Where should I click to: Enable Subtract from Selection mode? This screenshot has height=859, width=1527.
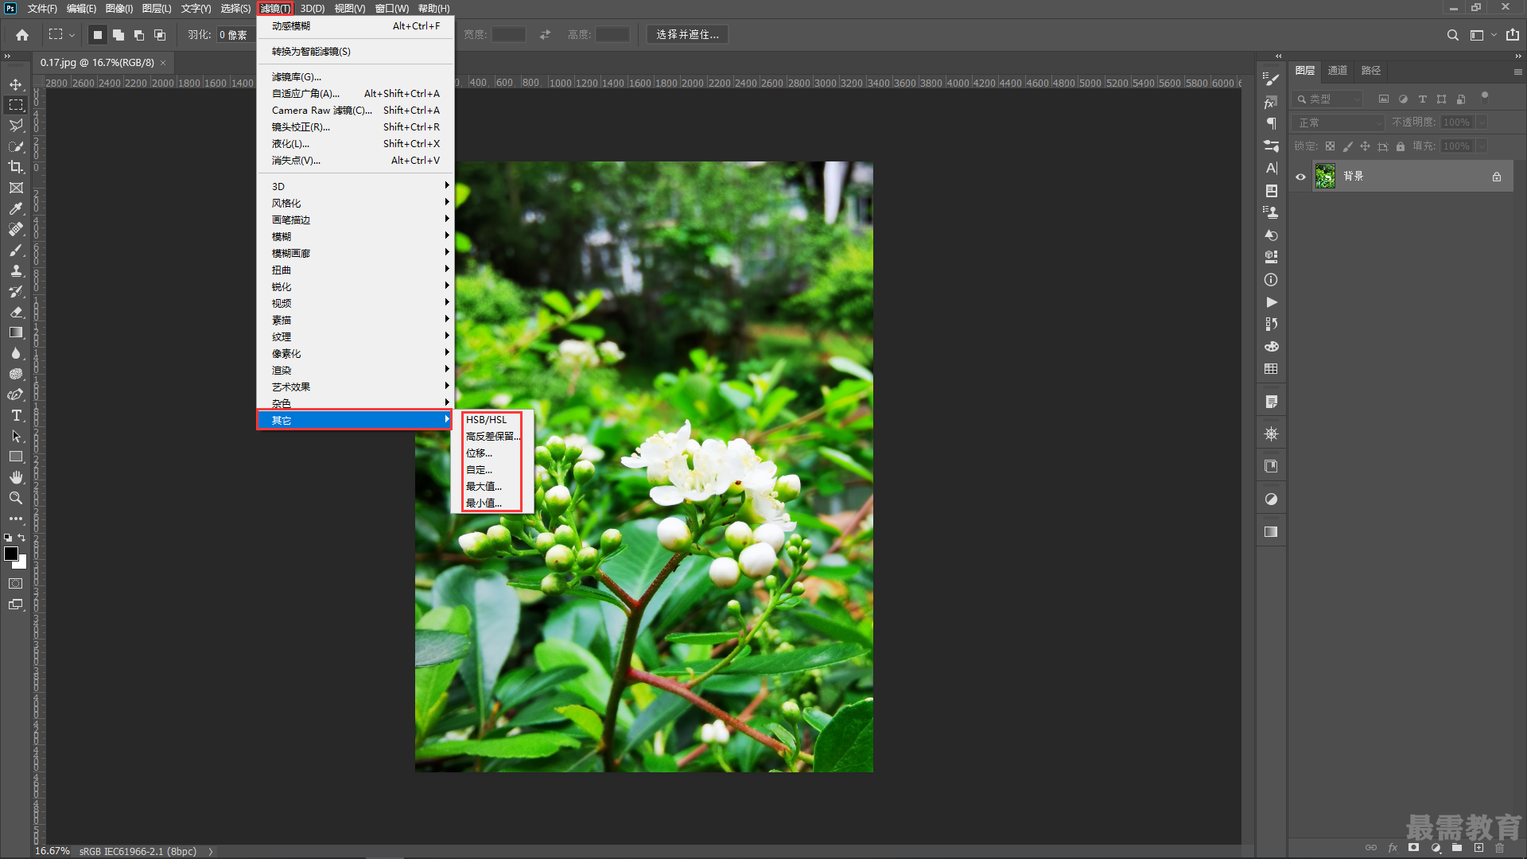(x=139, y=35)
